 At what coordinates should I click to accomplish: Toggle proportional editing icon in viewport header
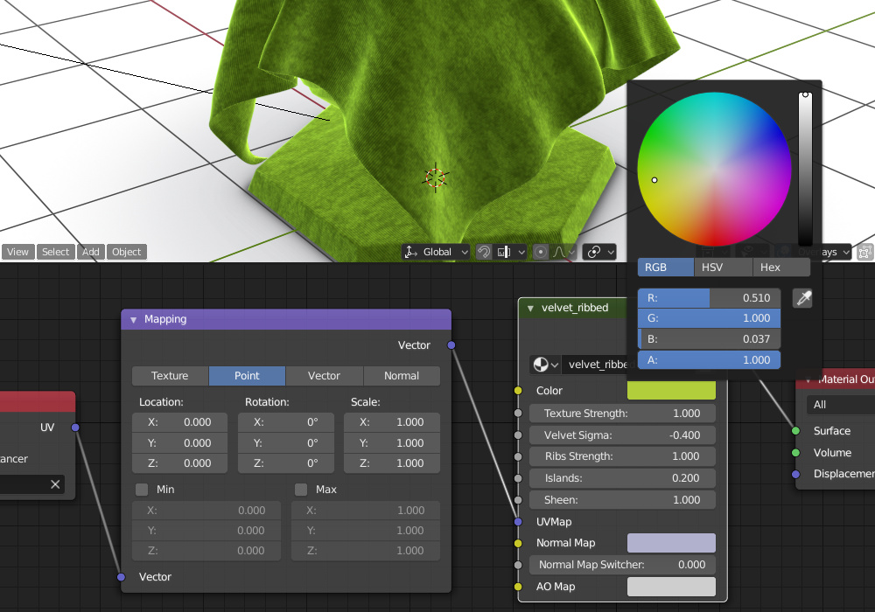541,252
